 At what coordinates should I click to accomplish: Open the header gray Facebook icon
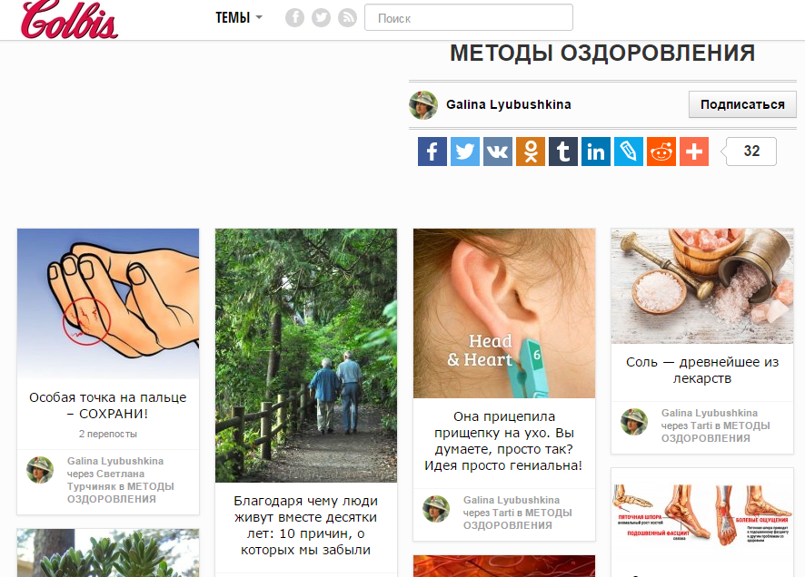(294, 18)
